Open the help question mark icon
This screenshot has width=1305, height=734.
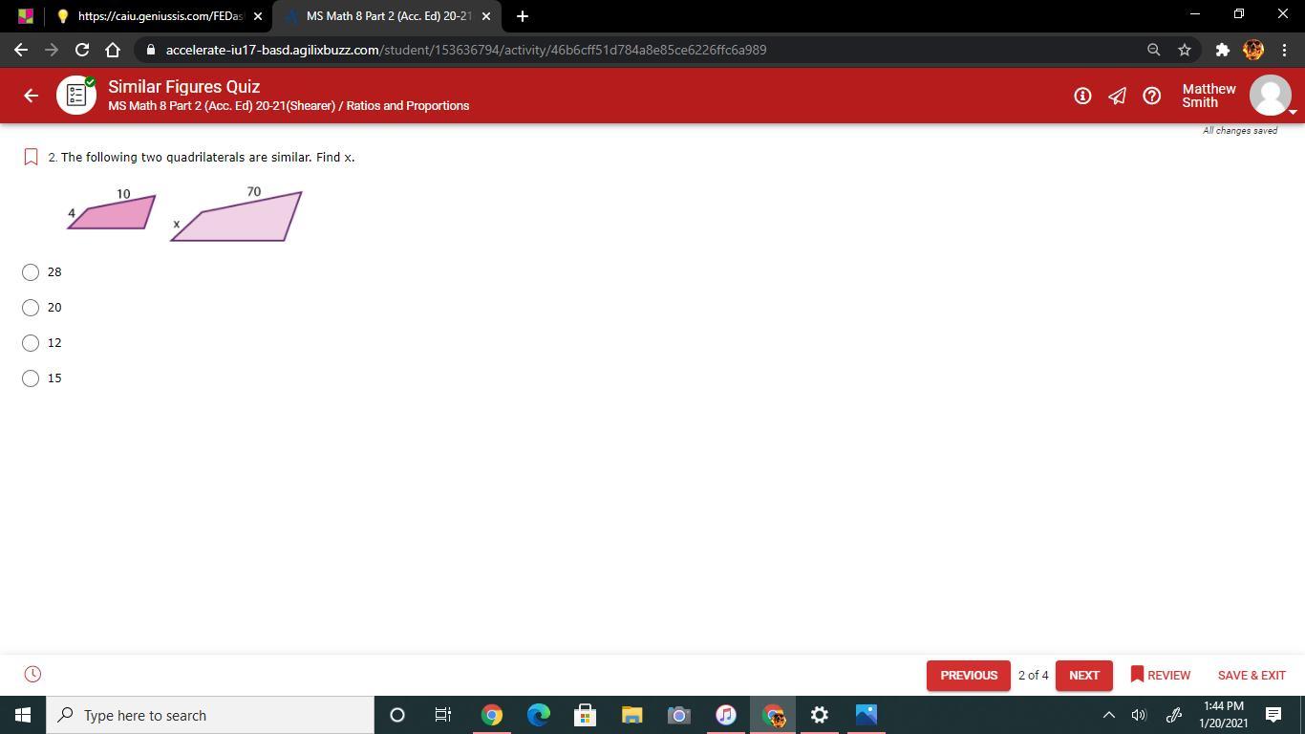[1152, 96]
